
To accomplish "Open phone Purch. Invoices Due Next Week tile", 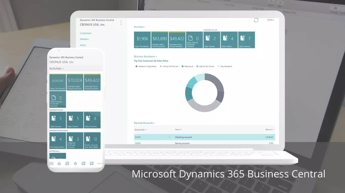I will [x=92, y=140].
